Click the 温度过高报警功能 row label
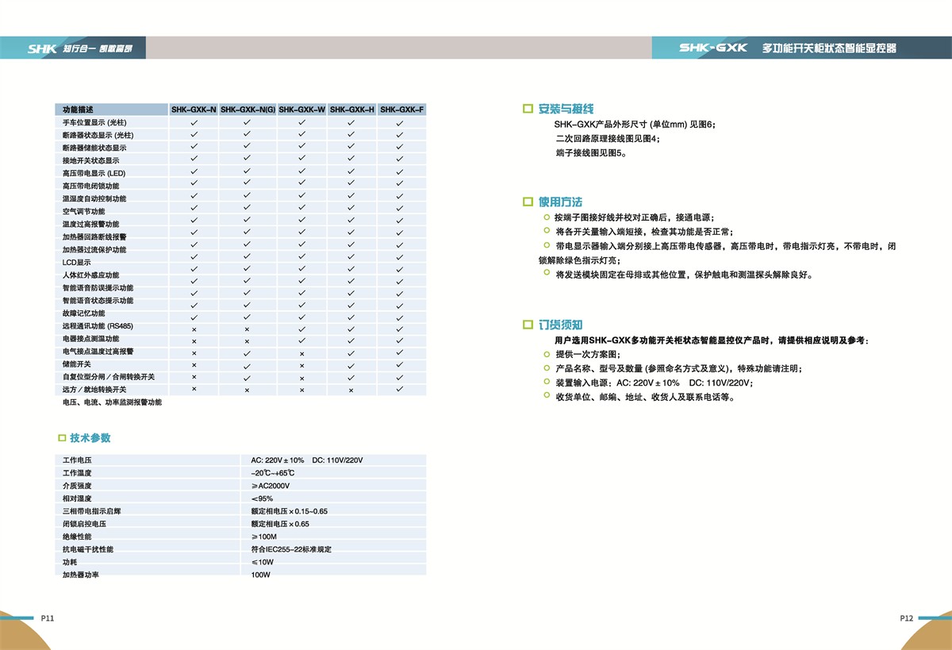This screenshot has height=650, width=952. (x=90, y=224)
